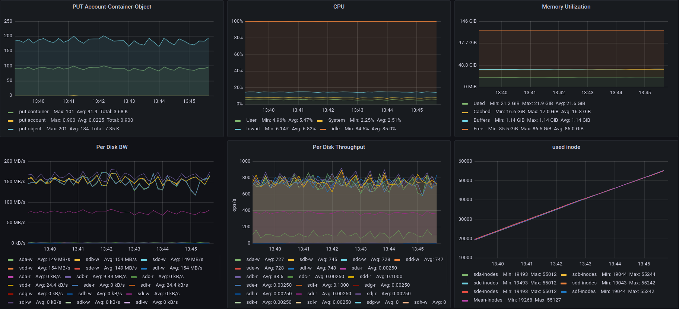Click the color swatch beside Buffers legend entry
679x309 pixels.
[465, 121]
